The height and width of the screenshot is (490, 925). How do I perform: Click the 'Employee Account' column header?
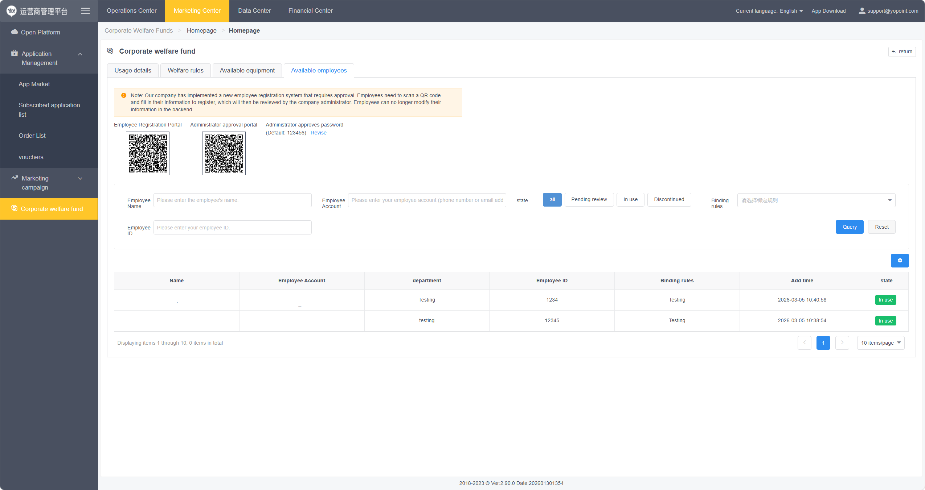(302, 281)
